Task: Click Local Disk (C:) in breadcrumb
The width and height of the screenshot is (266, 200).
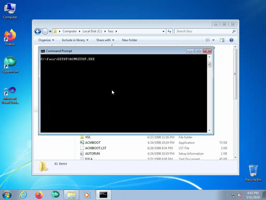Action: 92,31
